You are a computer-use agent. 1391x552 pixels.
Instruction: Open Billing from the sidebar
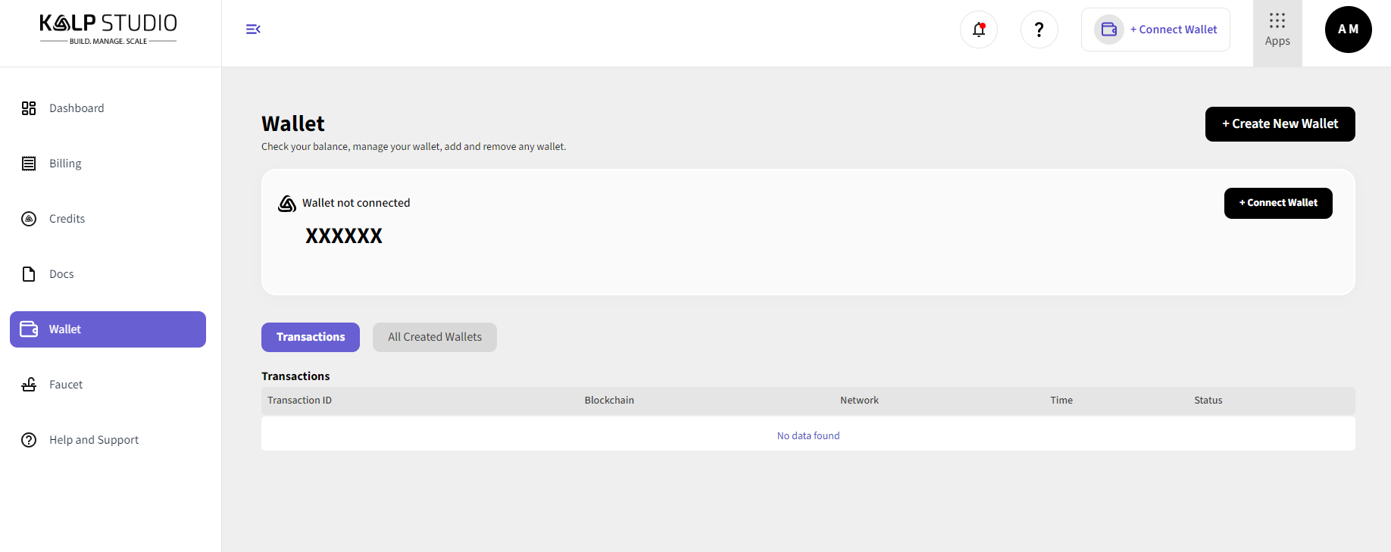point(65,164)
